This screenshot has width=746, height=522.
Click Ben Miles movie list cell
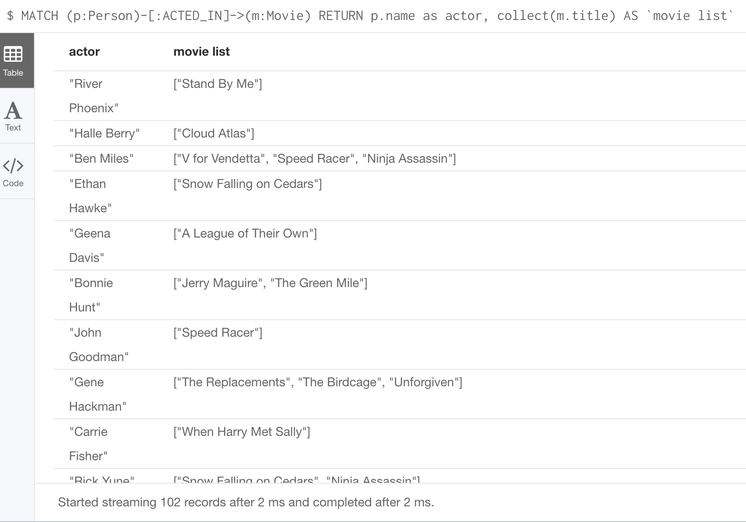click(315, 158)
